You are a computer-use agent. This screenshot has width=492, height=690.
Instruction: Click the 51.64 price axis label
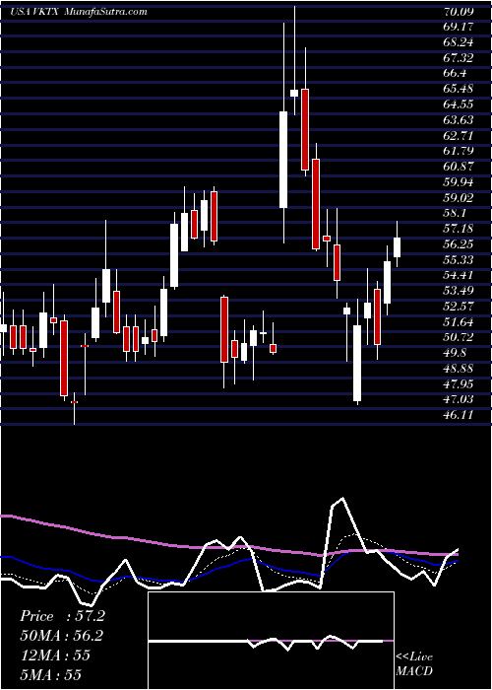(459, 321)
